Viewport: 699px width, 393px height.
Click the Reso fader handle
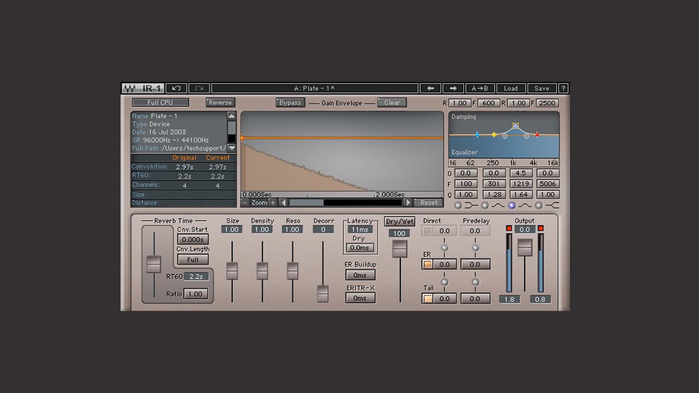pos(293,271)
